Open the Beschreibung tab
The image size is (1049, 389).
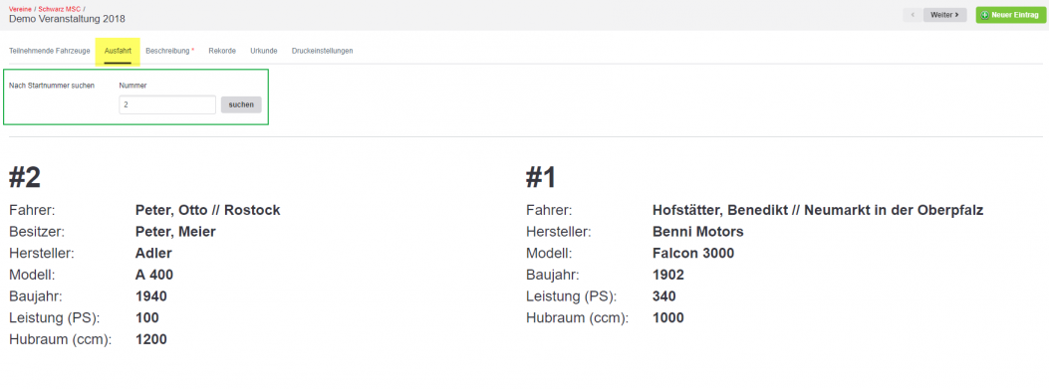tap(170, 51)
